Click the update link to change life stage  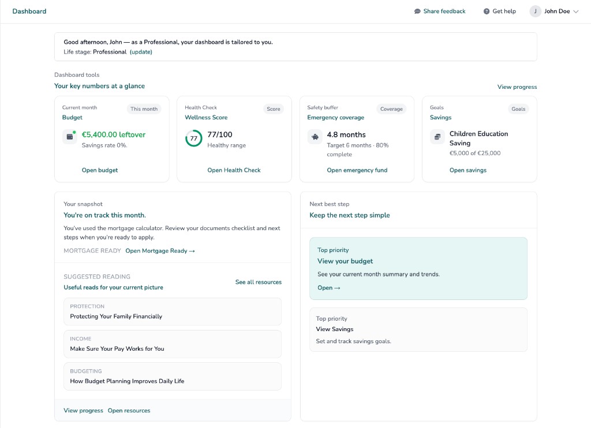[x=141, y=52]
